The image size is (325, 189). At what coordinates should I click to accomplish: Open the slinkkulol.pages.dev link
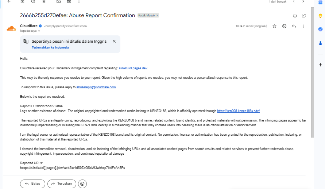tap(133, 68)
